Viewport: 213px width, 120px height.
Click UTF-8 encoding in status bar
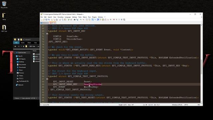(186, 105)
